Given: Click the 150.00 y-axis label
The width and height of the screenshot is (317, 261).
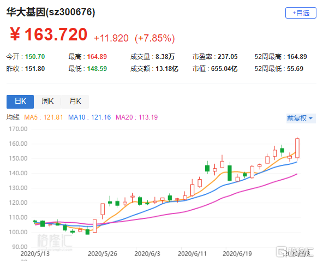Looking at the screenshot, I should (18, 158).
